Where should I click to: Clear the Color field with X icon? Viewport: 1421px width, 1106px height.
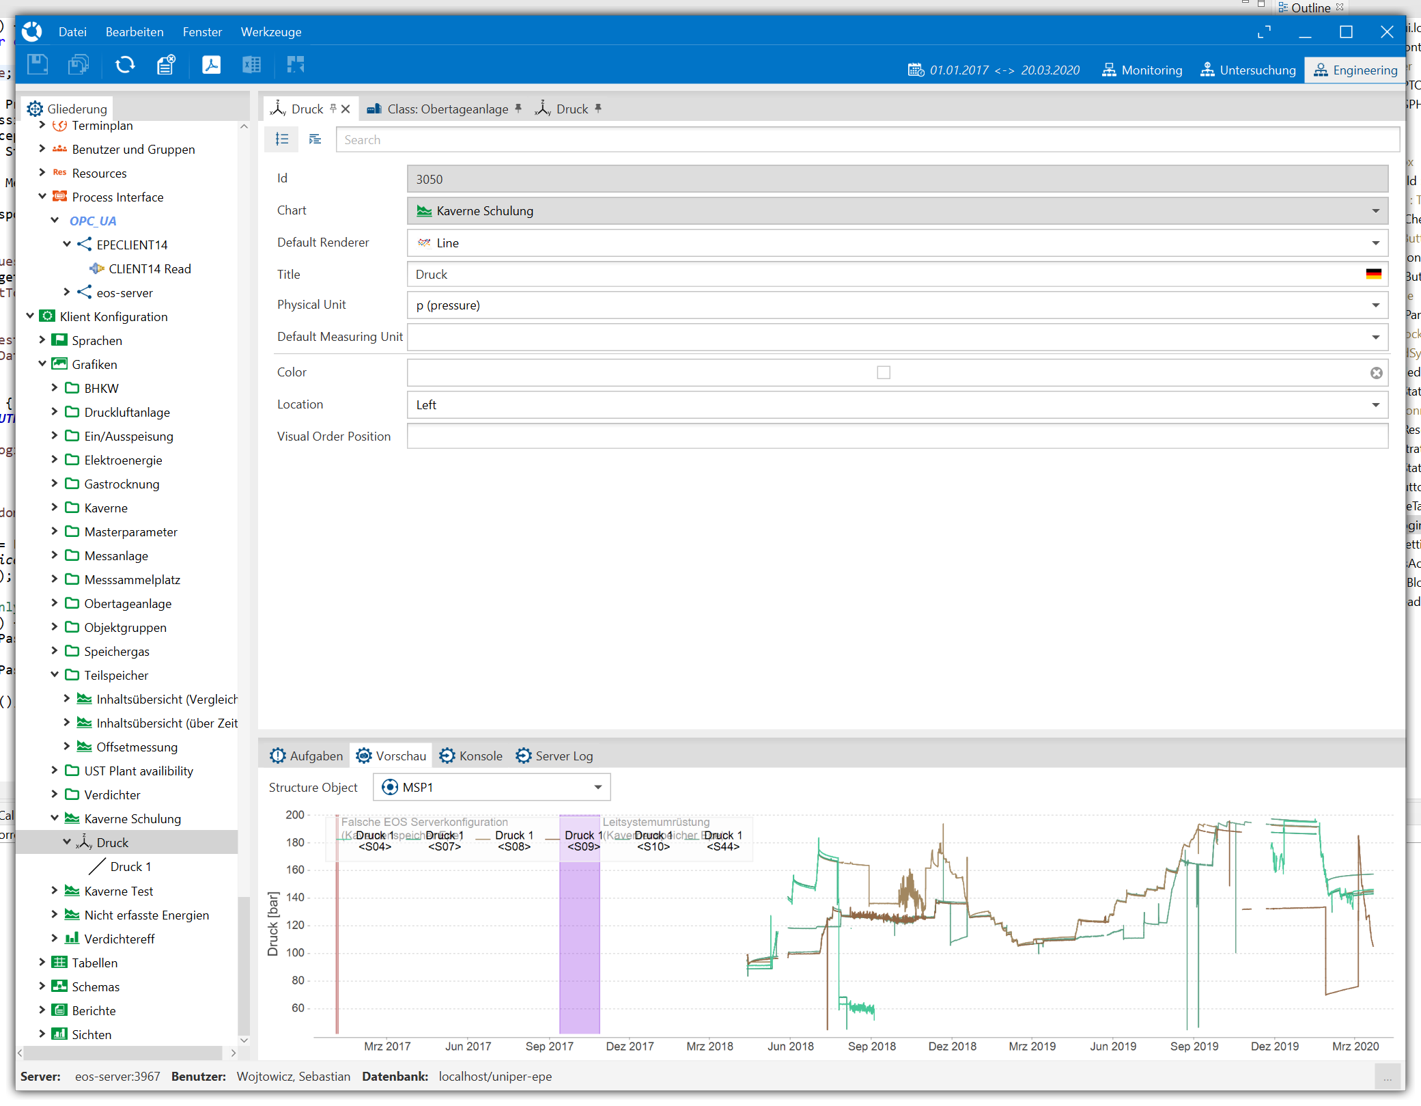[1376, 372]
